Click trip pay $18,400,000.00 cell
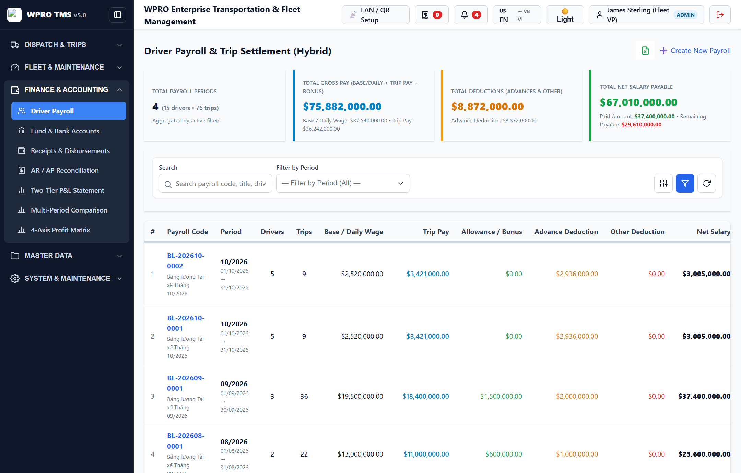This screenshot has height=473, width=741. tap(426, 396)
